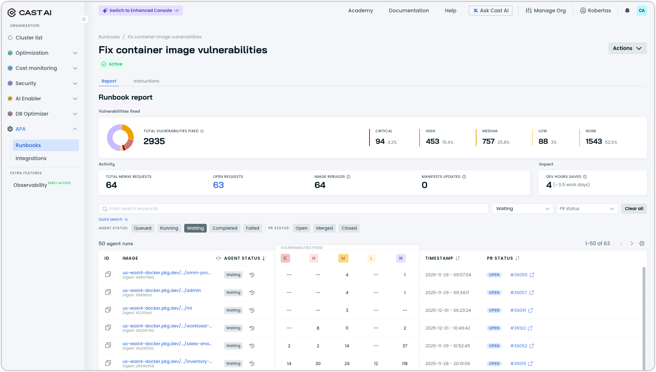
Task: Toggle the Running agent status filter
Action: (x=169, y=228)
